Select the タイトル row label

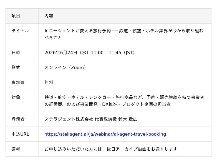point(20,31)
